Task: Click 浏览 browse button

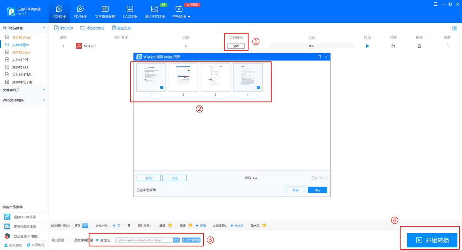Action: (176, 240)
